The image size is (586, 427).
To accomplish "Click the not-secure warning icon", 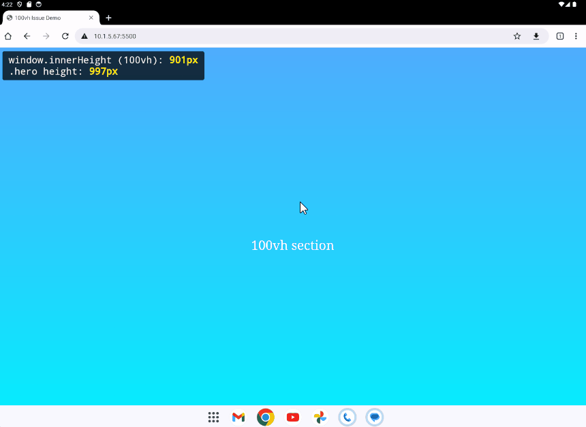I will [x=84, y=36].
